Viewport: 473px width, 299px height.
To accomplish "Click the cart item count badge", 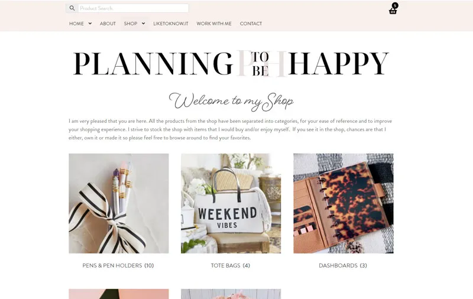I will click(x=395, y=5).
